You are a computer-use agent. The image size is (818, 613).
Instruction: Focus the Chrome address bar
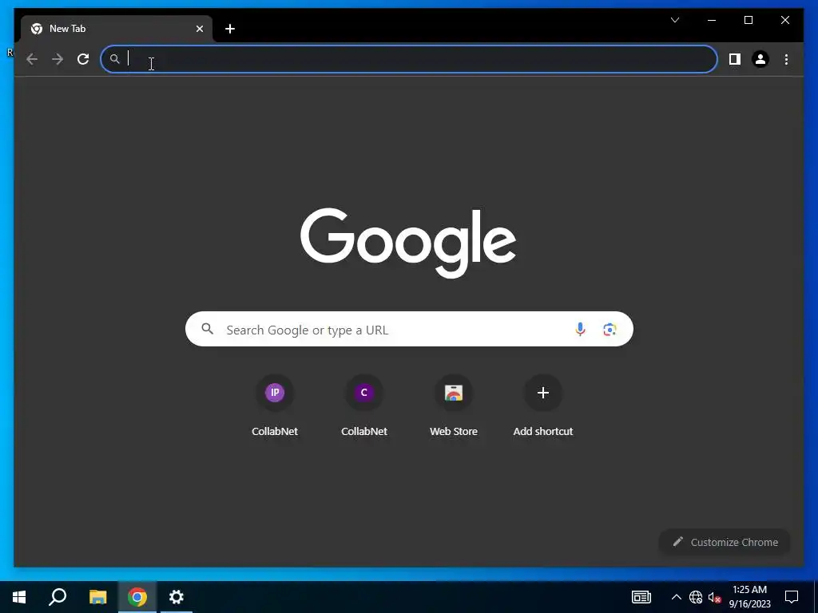(x=409, y=59)
